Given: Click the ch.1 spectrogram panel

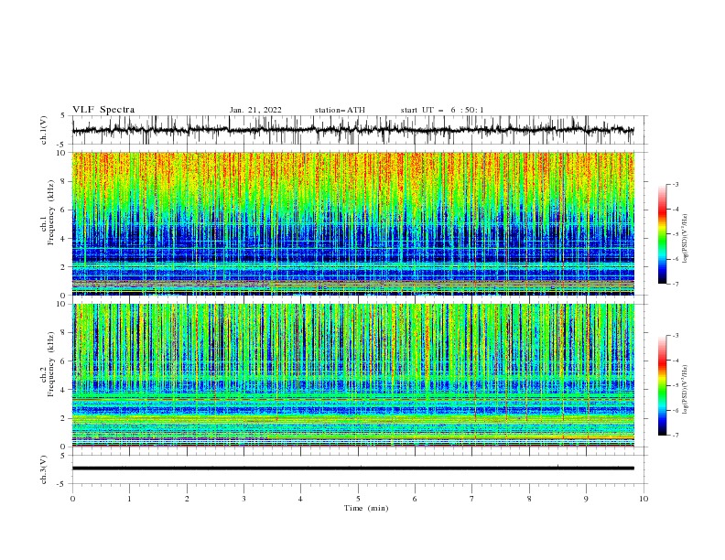Looking at the screenshot, I should (352, 223).
